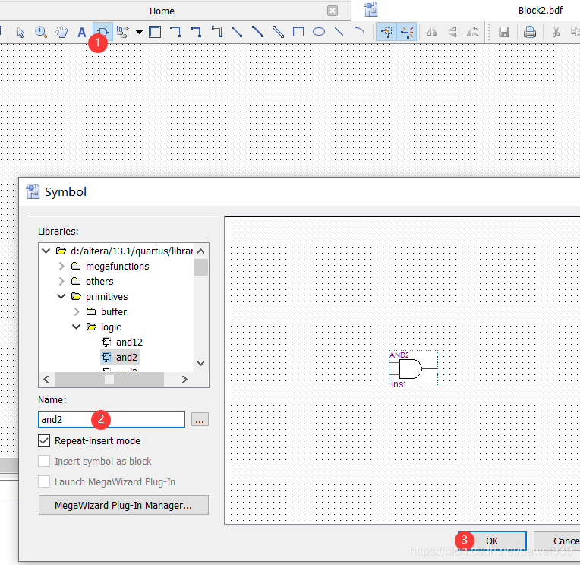Pick the Arc drawing tool
The image size is (580, 565).
pos(359,32)
